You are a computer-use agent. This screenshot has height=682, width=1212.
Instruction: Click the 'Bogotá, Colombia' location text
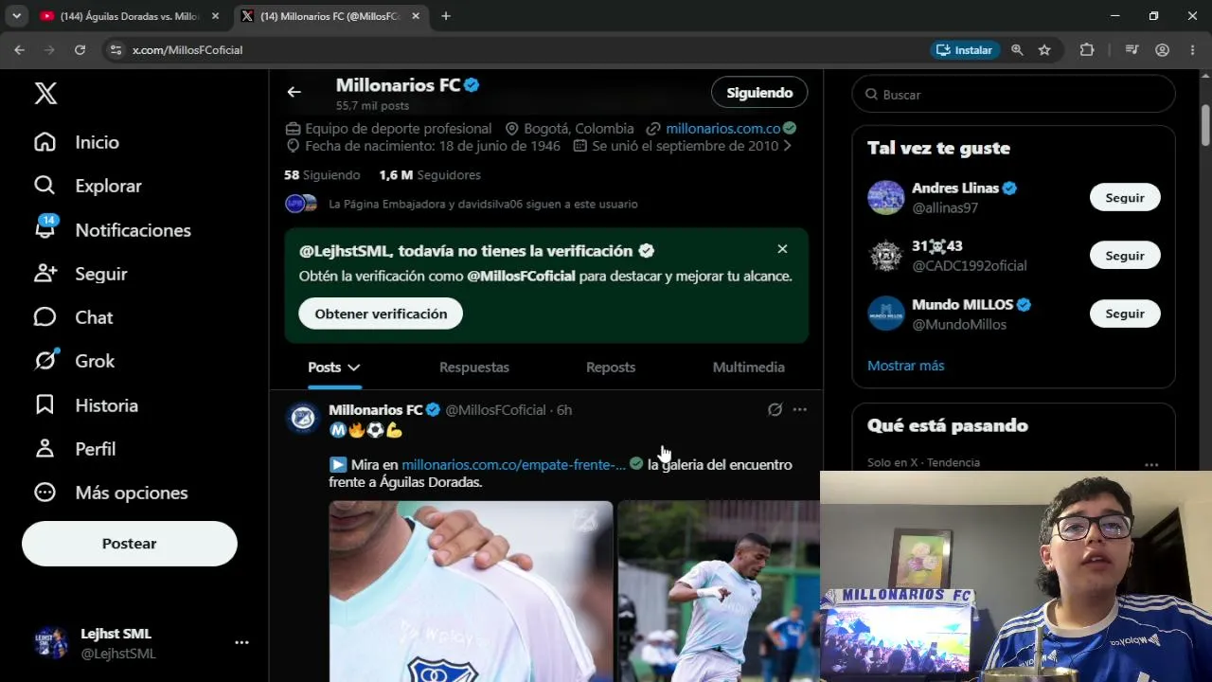(x=579, y=128)
